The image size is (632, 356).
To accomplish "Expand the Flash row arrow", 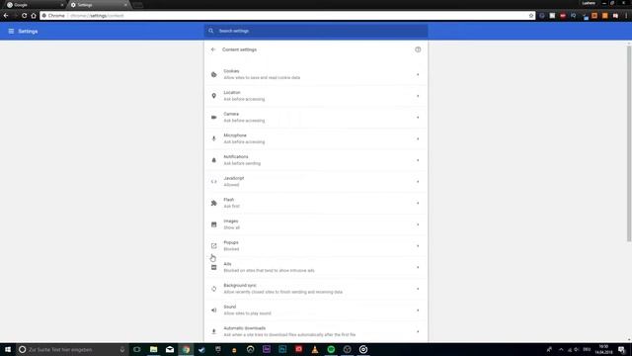I will [x=418, y=203].
